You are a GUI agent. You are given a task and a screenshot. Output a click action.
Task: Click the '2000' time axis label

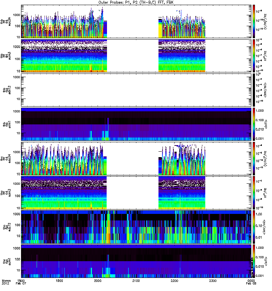pyautogui.click(x=98, y=281)
